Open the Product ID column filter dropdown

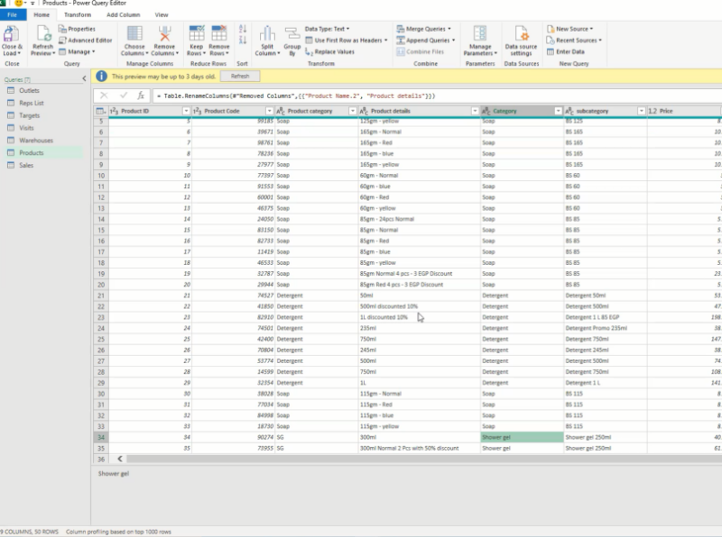[186, 111]
